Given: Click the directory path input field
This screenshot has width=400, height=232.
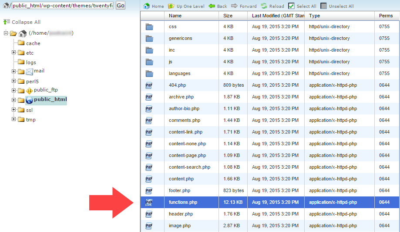Looking at the screenshot, I should pyautogui.click(x=63, y=6).
